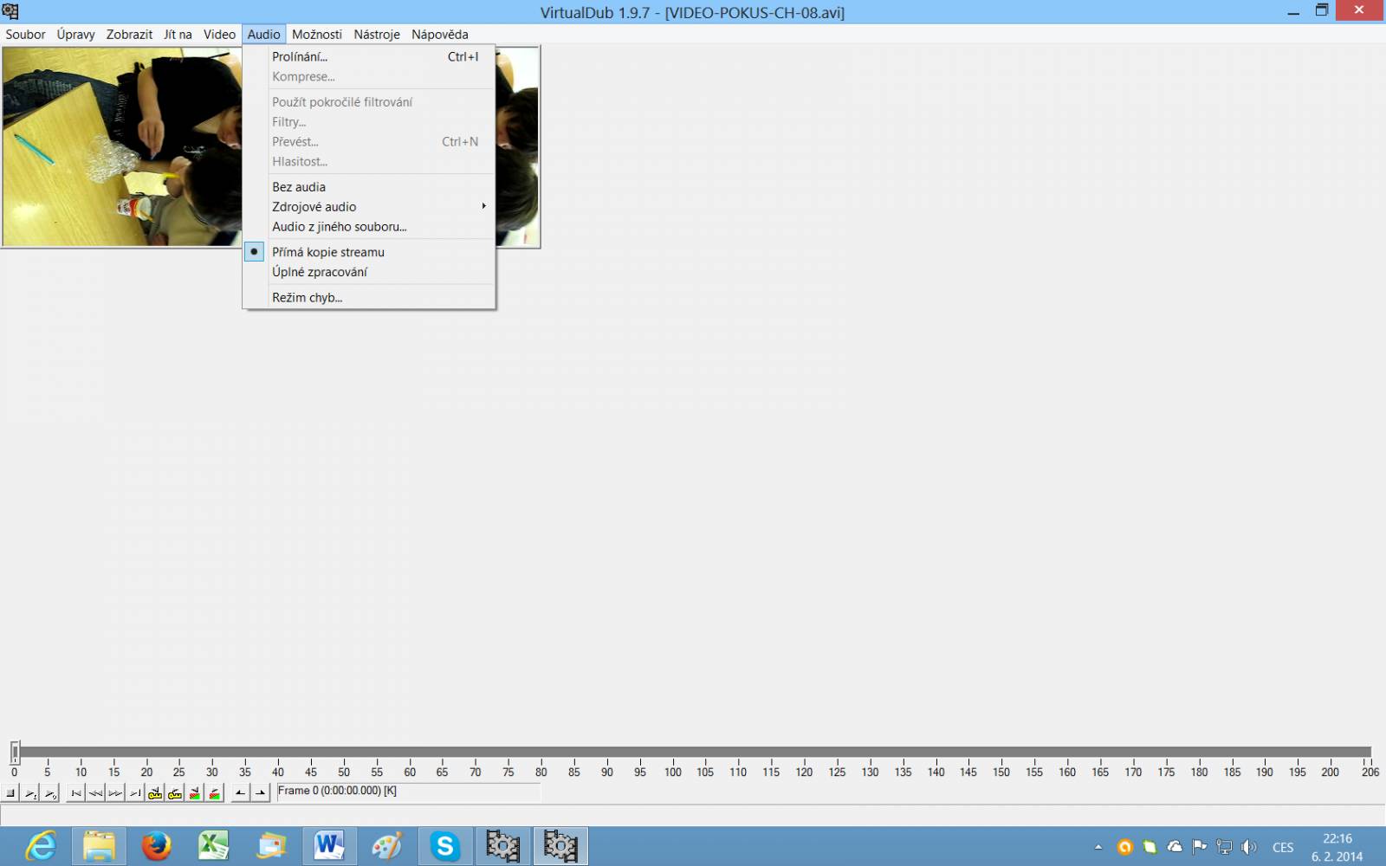Click the Frame 0 position readout
The image size is (1386, 866).
pyautogui.click(x=408, y=792)
